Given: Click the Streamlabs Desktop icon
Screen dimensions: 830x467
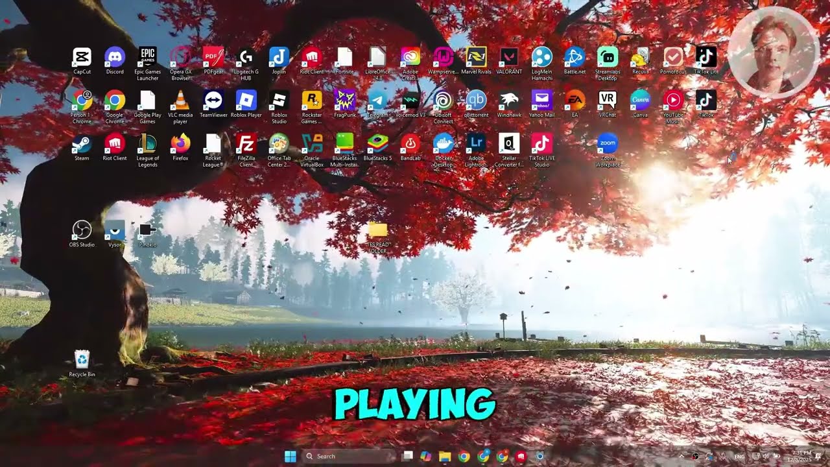Looking at the screenshot, I should (x=608, y=57).
